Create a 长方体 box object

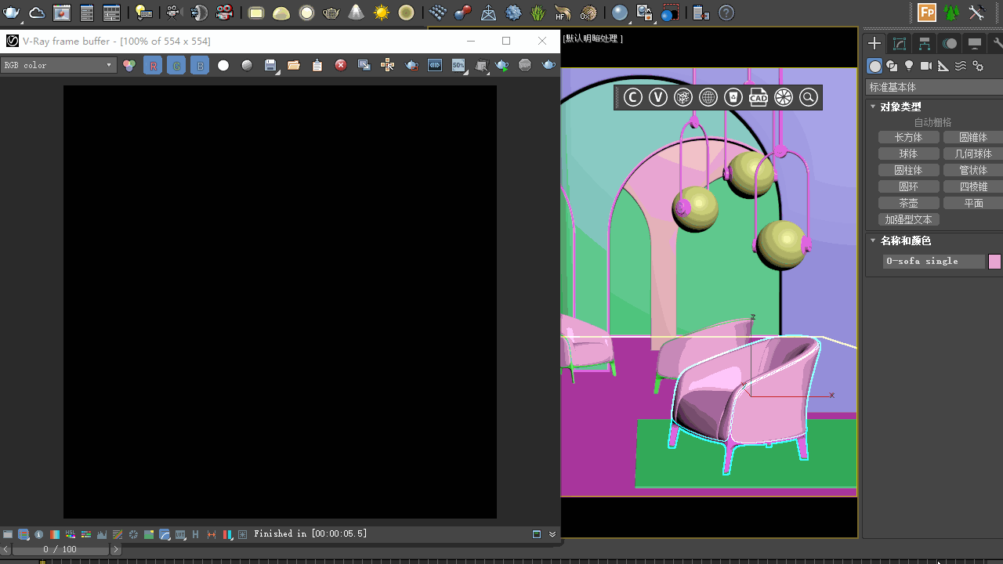908,137
